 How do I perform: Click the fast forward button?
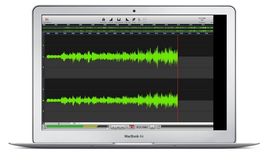click(x=122, y=127)
